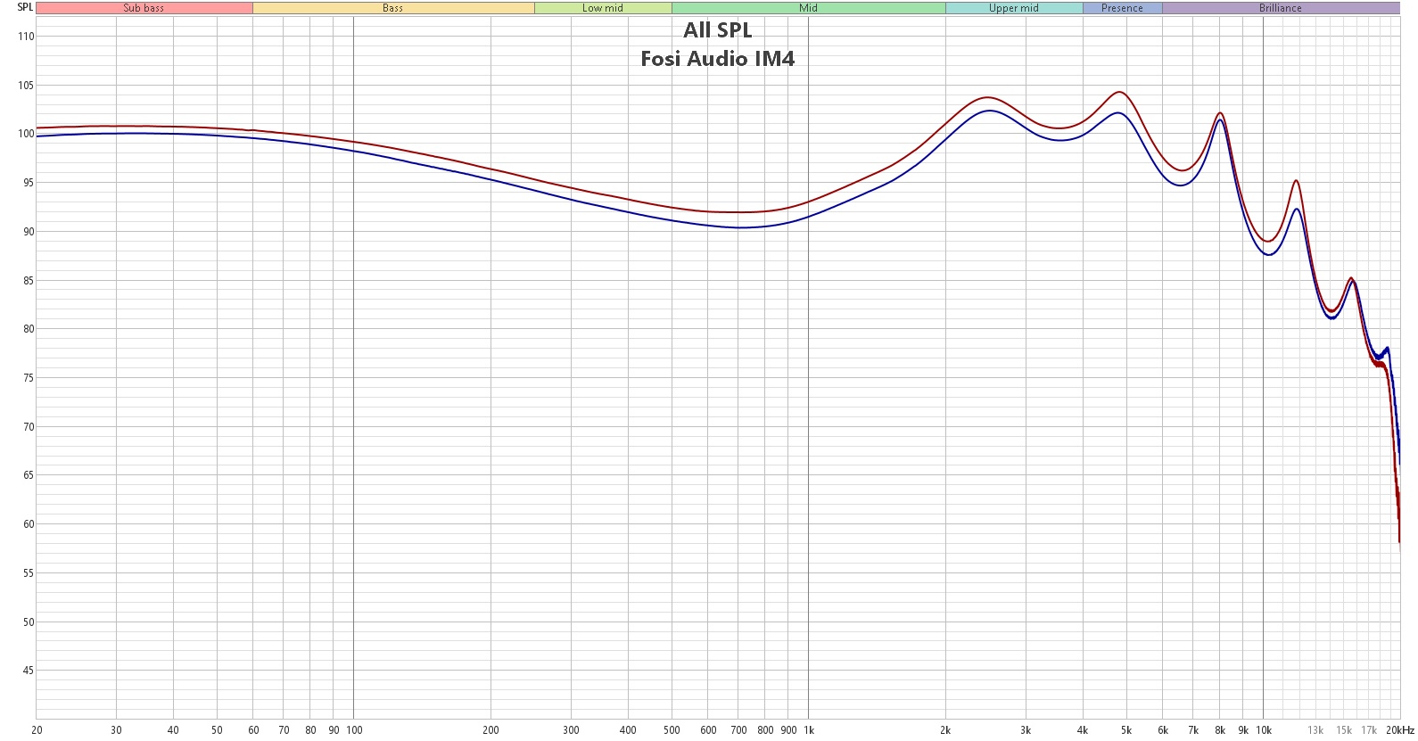Viewport: 1418px width, 741px height.
Task: Select the '3k' frequency axis label
Action: point(1026,730)
